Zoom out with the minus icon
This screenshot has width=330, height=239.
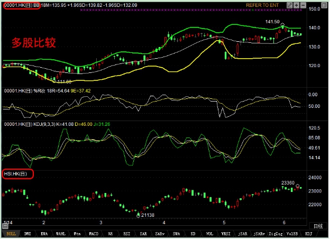304,4
